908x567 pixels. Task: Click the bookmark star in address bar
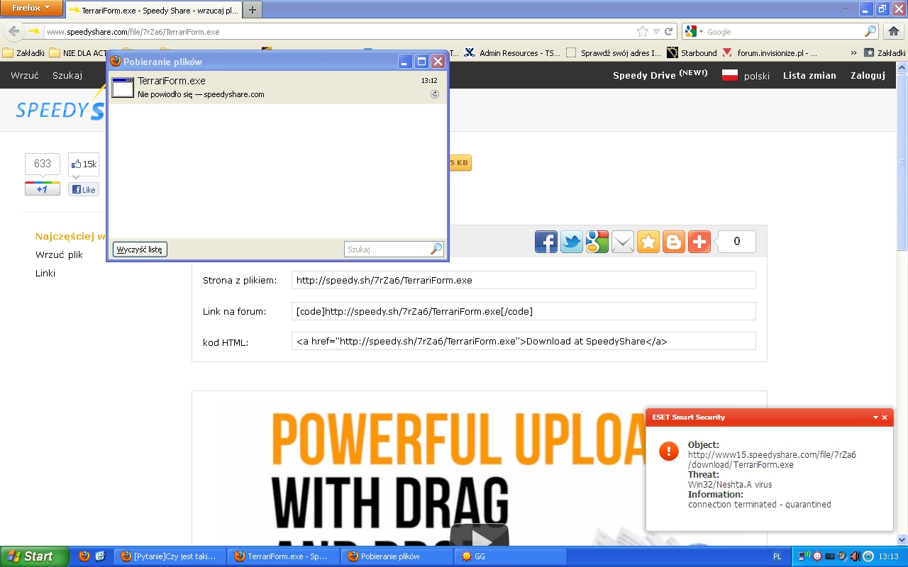(643, 31)
